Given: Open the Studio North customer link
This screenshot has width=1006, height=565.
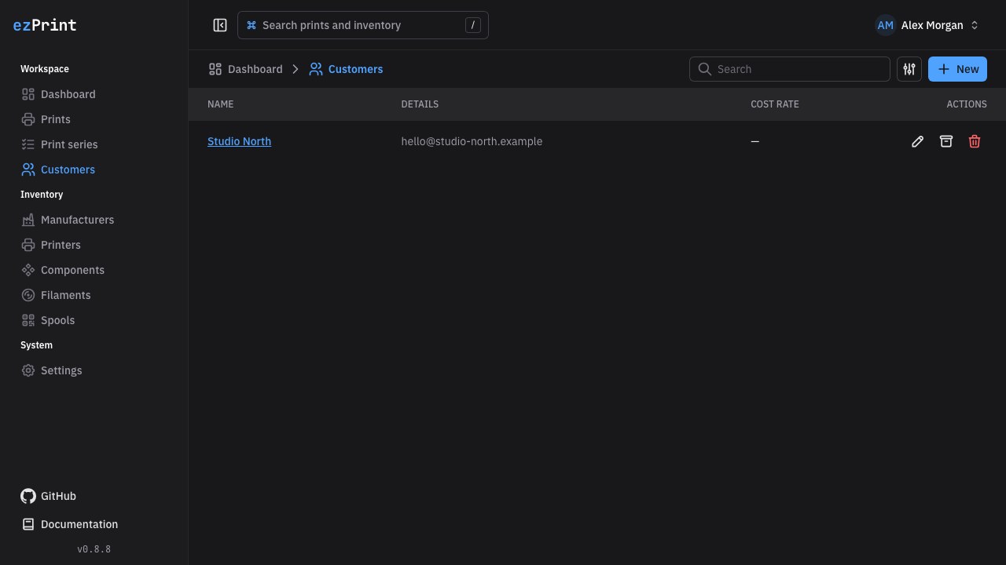Looking at the screenshot, I should click(239, 141).
